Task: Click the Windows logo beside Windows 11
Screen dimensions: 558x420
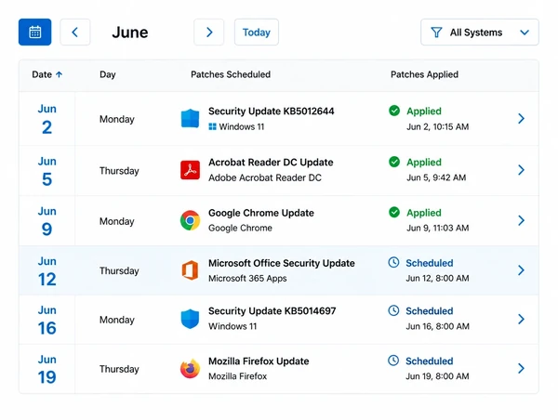Action: pos(212,126)
